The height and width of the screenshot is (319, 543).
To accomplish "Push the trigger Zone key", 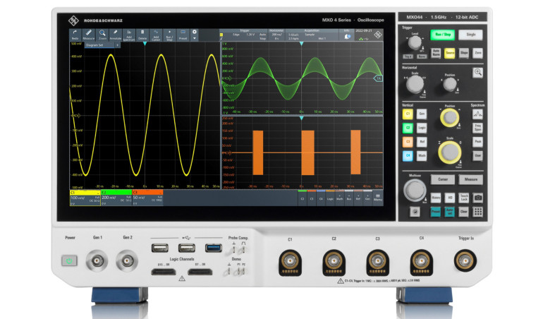I will (x=478, y=53).
